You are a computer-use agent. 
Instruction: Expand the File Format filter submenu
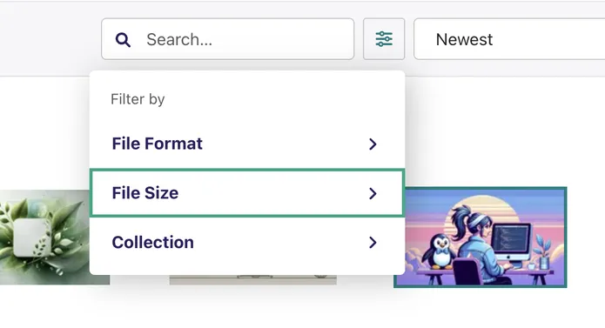[x=247, y=144]
